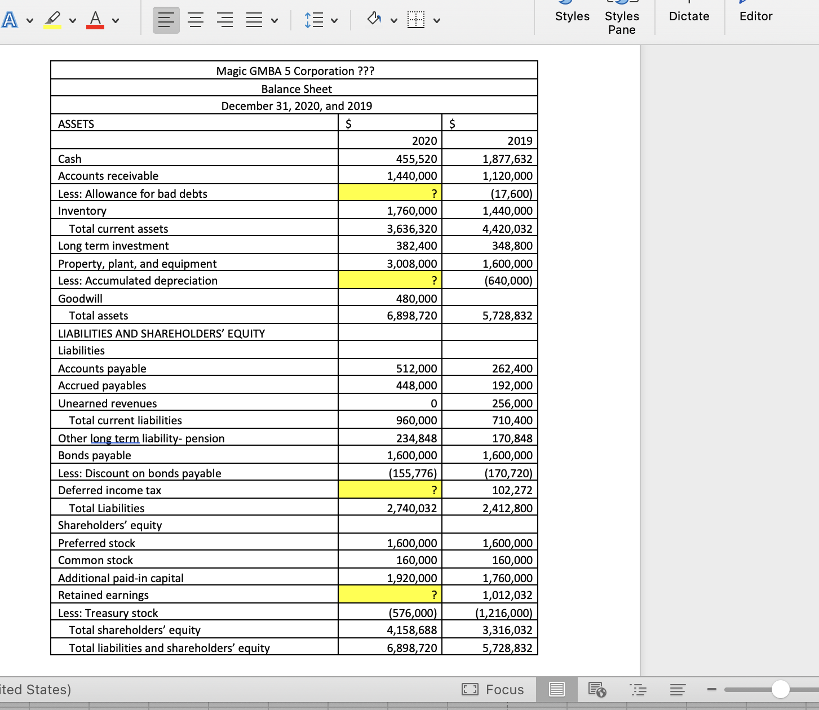The image size is (819, 710).
Task: Click the Inventory 2019 value 1,440,000
Action: (x=507, y=211)
